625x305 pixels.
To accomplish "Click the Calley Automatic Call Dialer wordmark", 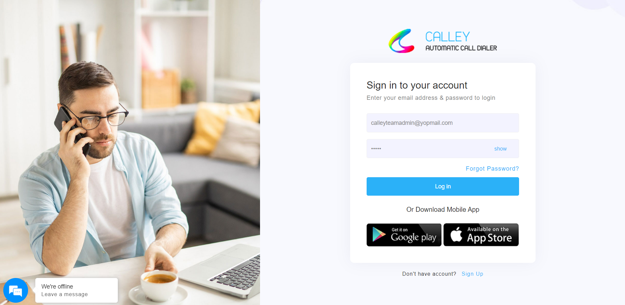I will (461, 41).
